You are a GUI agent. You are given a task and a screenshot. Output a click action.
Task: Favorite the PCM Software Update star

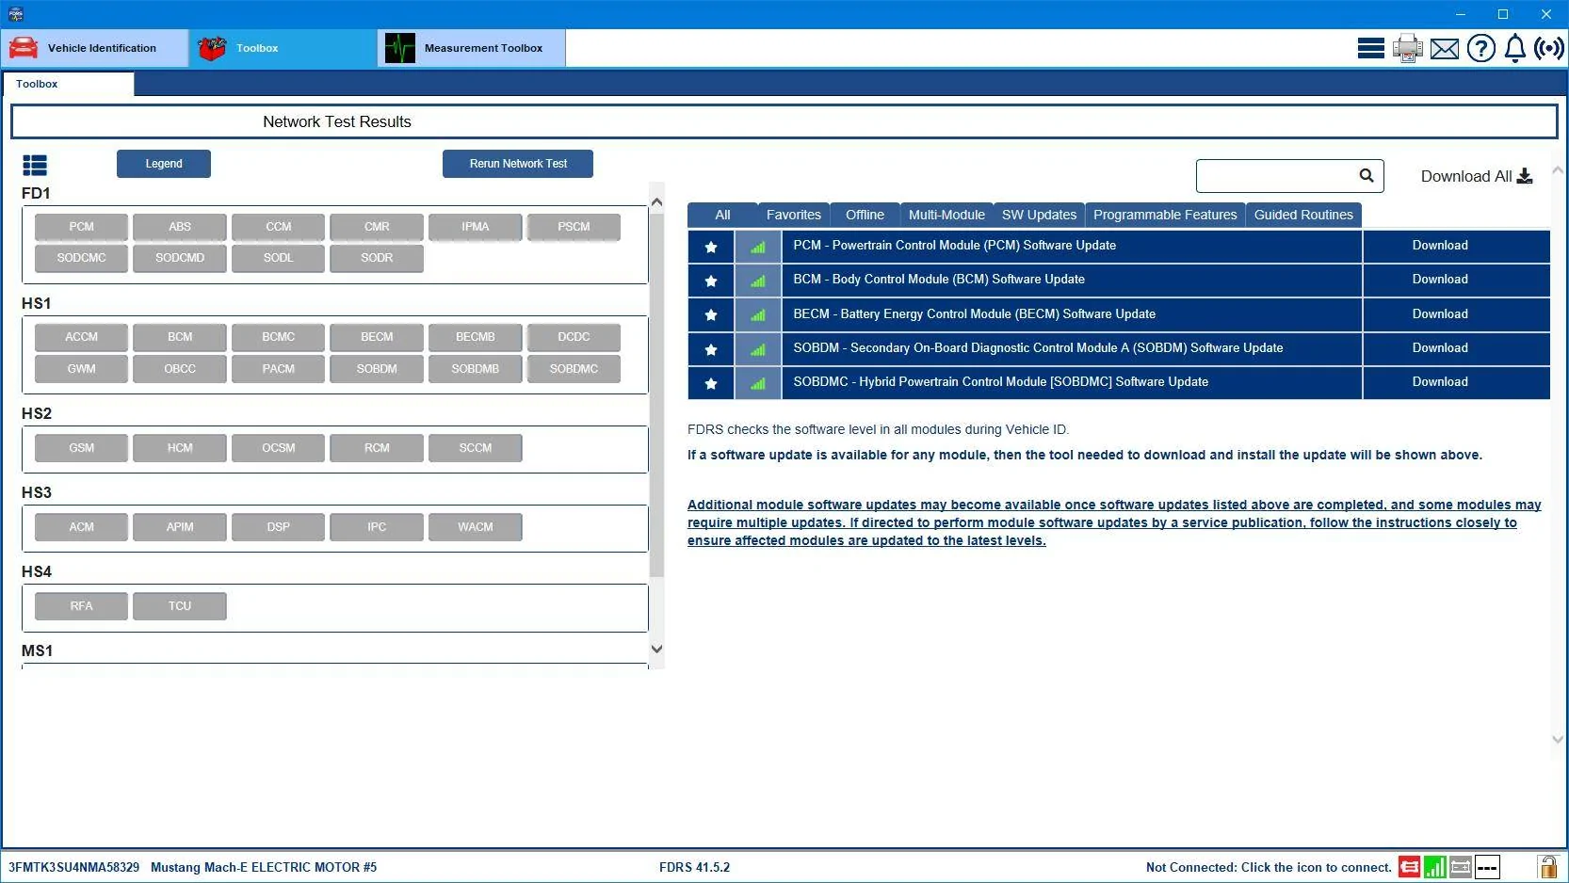[x=711, y=247]
